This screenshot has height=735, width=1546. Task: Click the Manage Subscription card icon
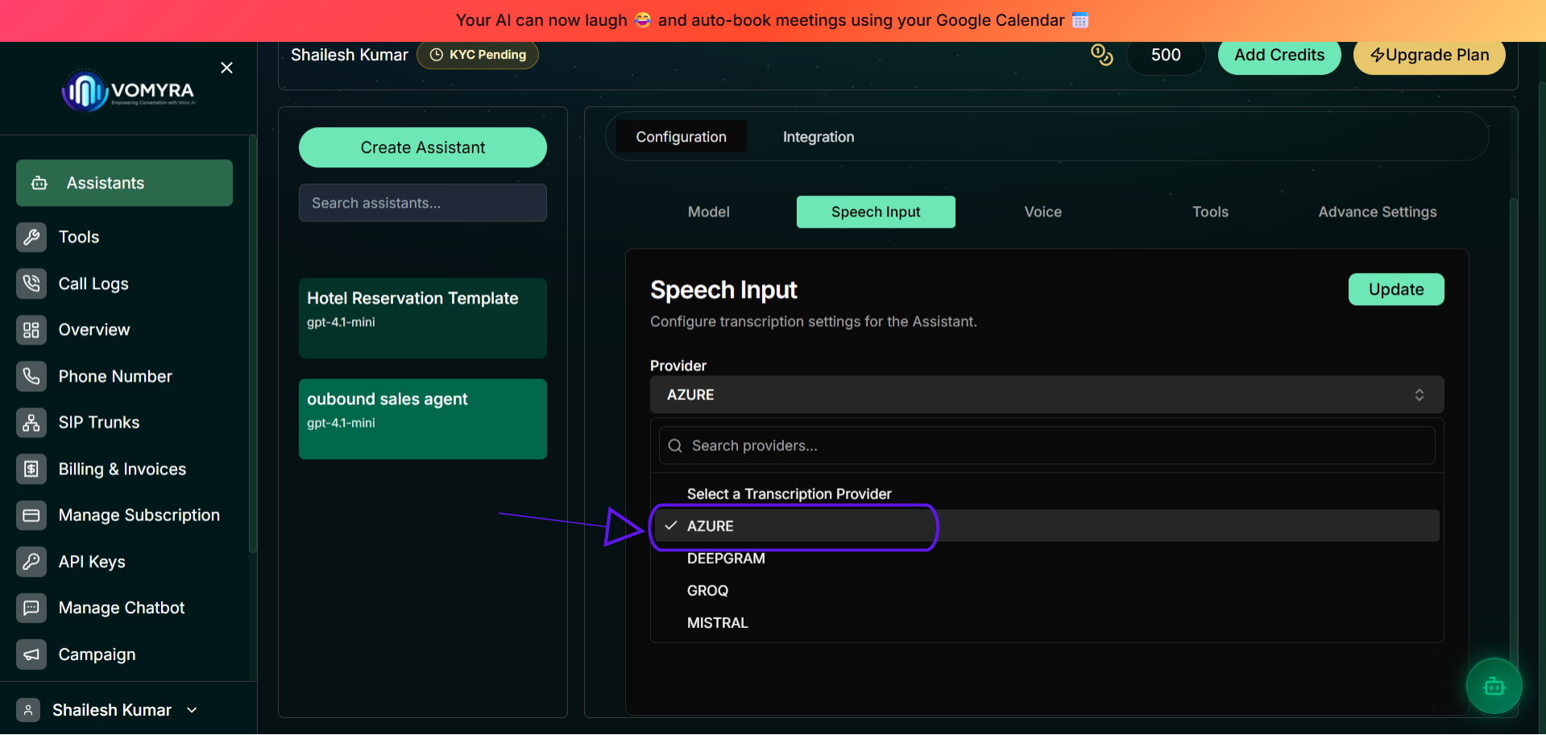(x=31, y=515)
